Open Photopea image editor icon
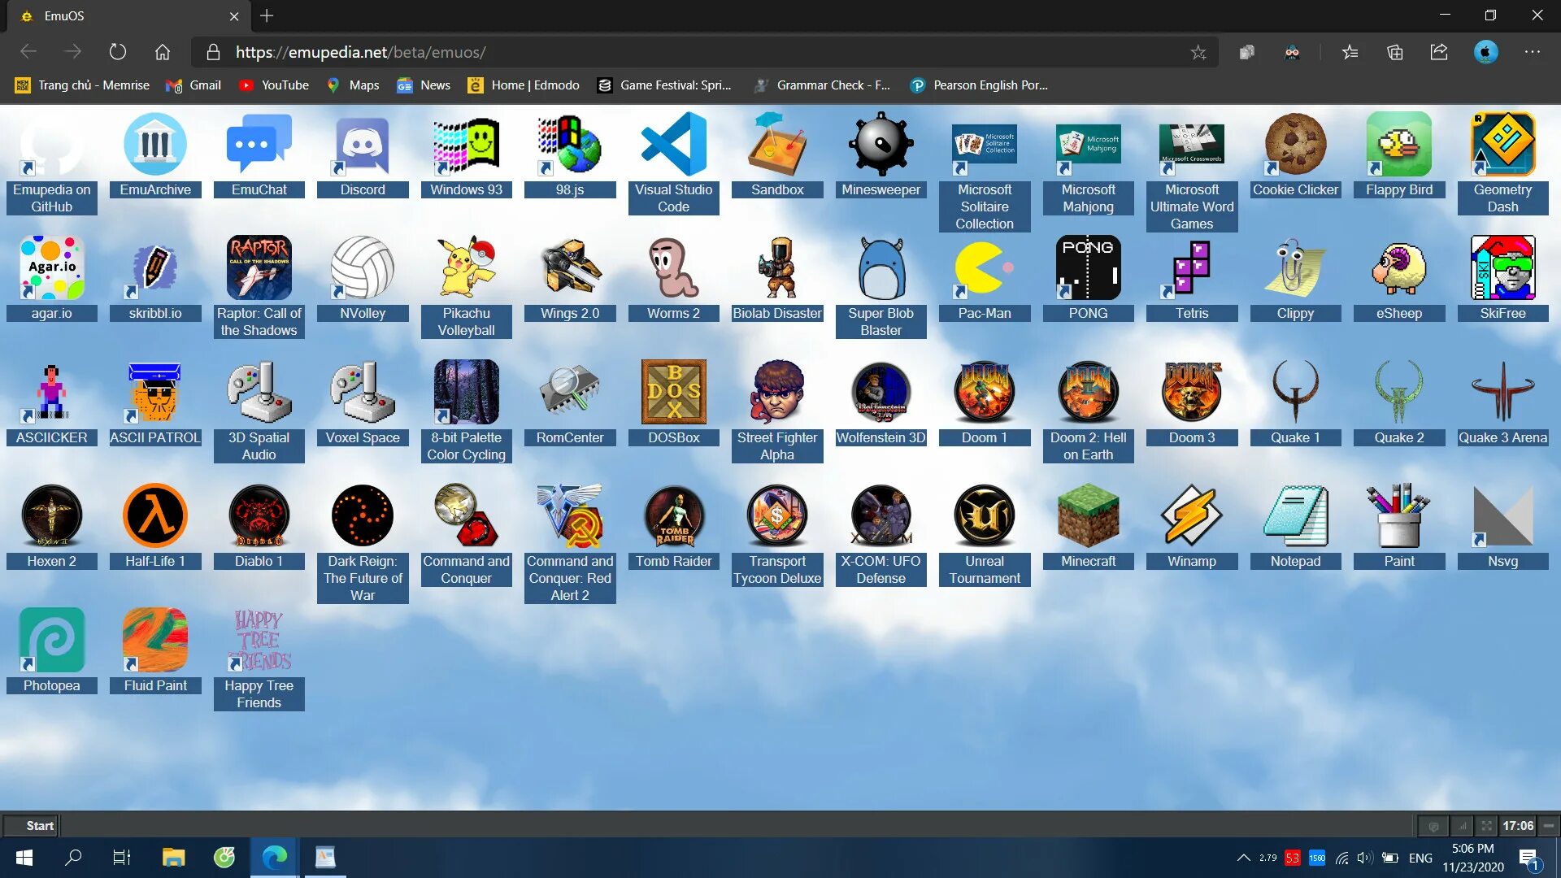This screenshot has width=1561, height=878. click(x=51, y=650)
